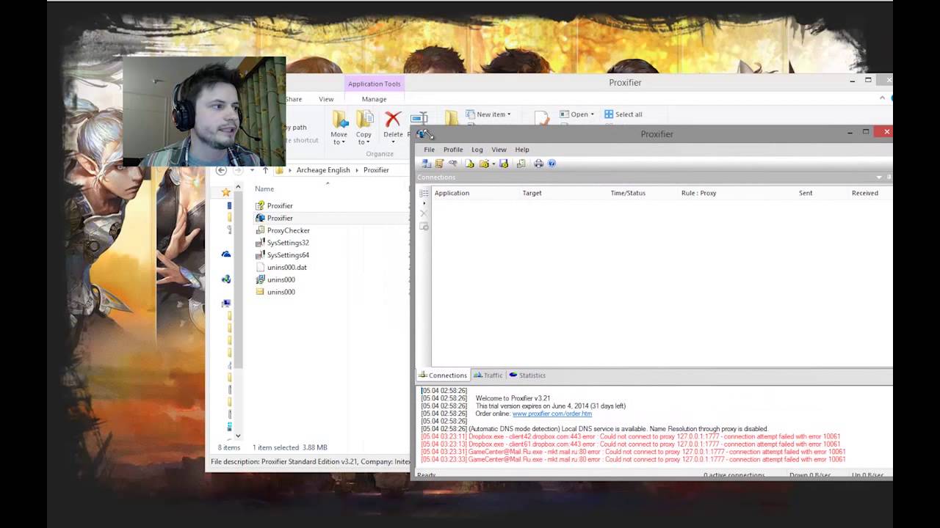Click Open Profile folder toolbar icon
The image size is (940, 528).
coord(484,164)
